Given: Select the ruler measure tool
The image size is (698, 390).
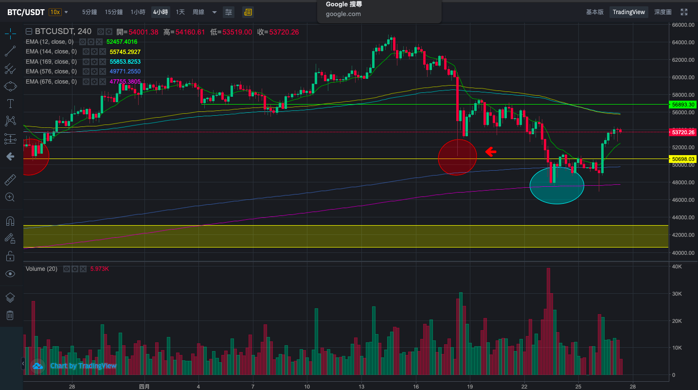Looking at the screenshot, I should (10, 180).
